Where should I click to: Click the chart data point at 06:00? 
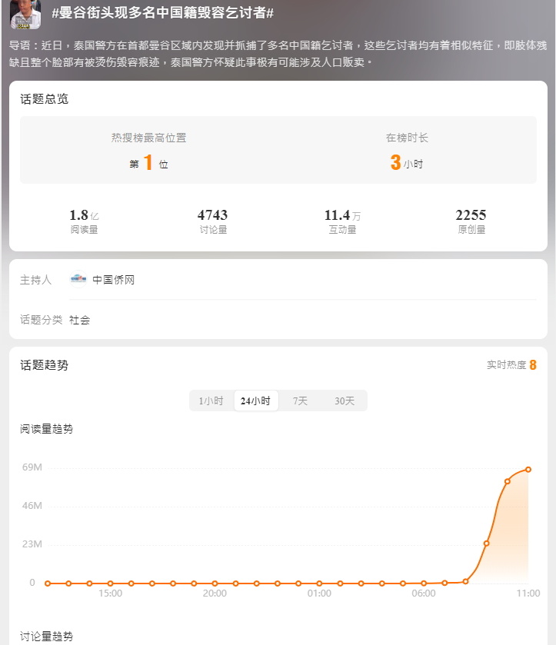pos(424,583)
